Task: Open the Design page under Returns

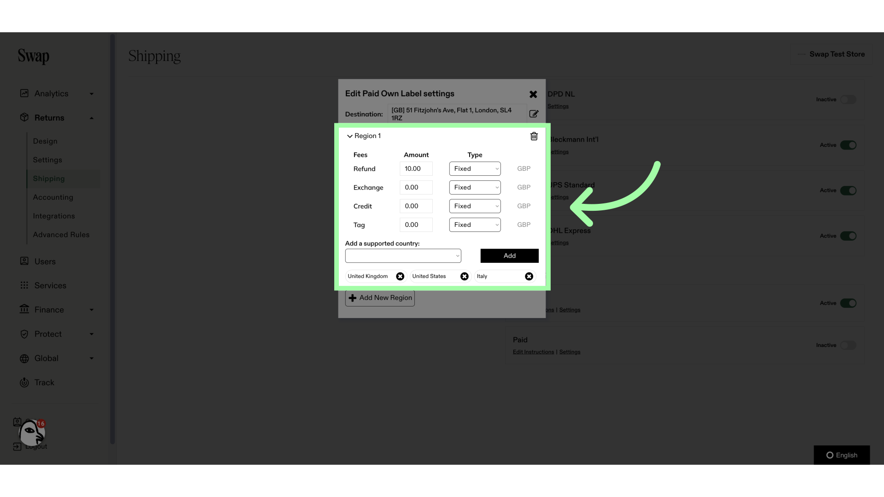Action: [45, 141]
